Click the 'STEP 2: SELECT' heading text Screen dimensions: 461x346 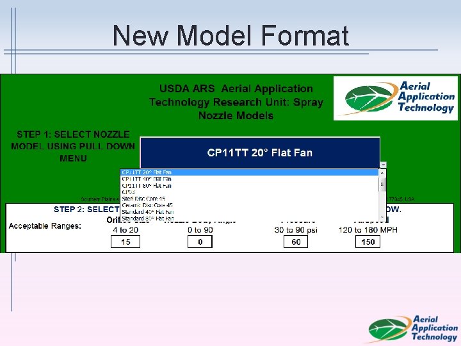(x=86, y=209)
